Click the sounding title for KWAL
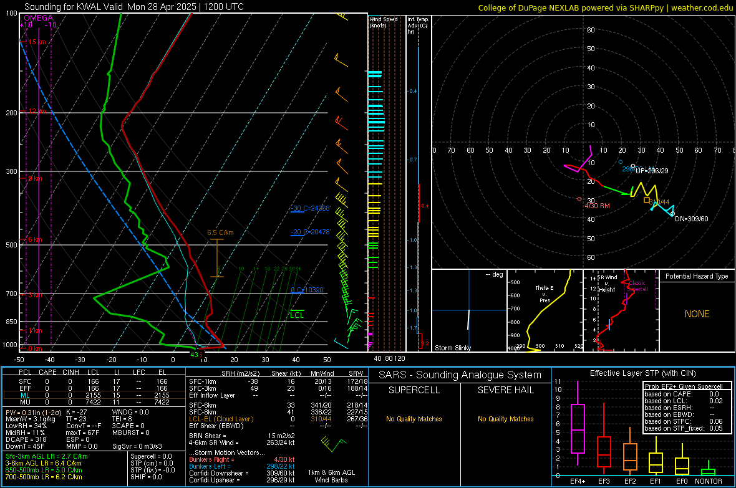The image size is (736, 488). tap(133, 7)
